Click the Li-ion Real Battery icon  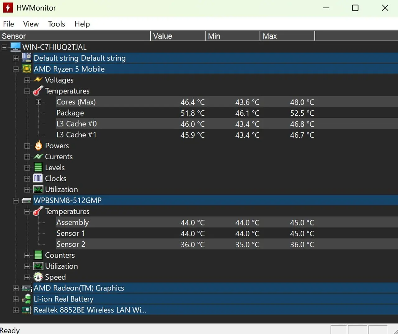(27, 299)
